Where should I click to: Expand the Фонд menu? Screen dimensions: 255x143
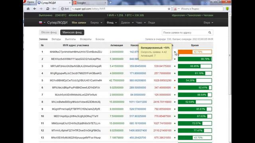112,23
